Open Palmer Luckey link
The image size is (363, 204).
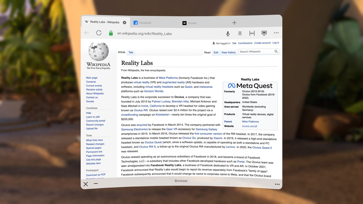161,101
